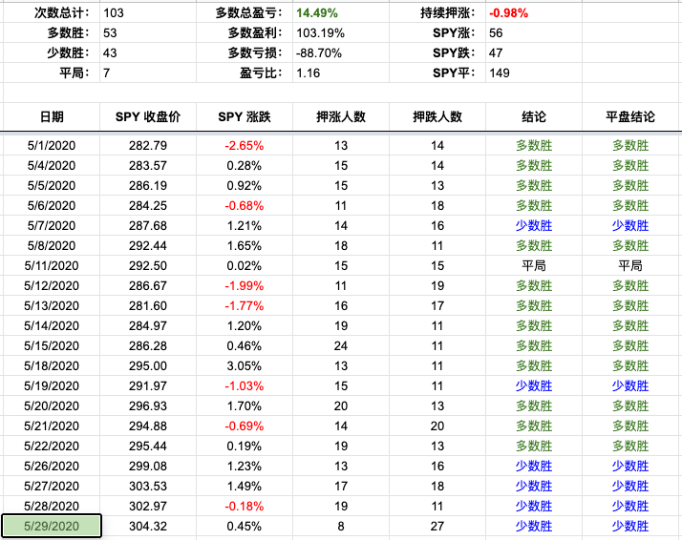Select the 押跌人数 column header

point(437,116)
